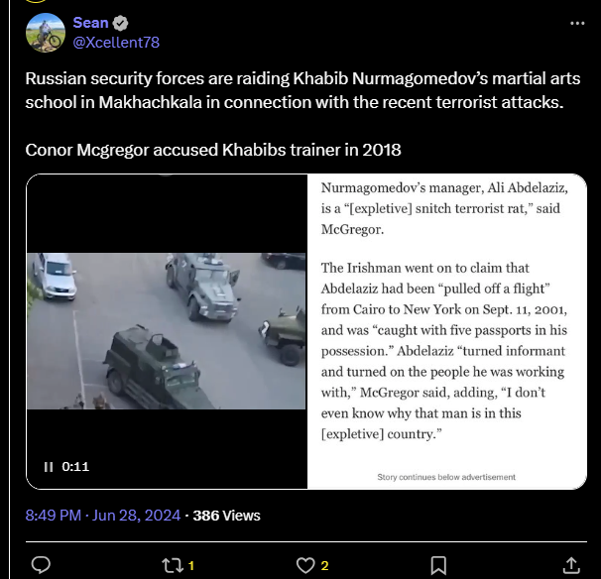Viewport: 601px width, 579px height.
Task: Open the 8:49 PM Jun 28, 2024 timestamp
Action: point(103,516)
